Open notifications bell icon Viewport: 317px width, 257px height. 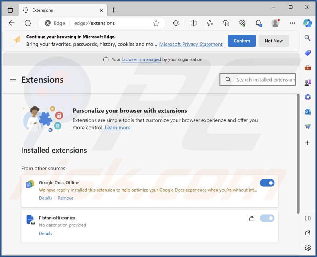pos(258,23)
